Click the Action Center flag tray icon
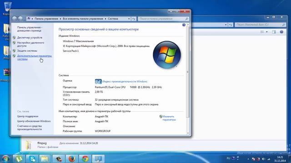 [253, 159]
